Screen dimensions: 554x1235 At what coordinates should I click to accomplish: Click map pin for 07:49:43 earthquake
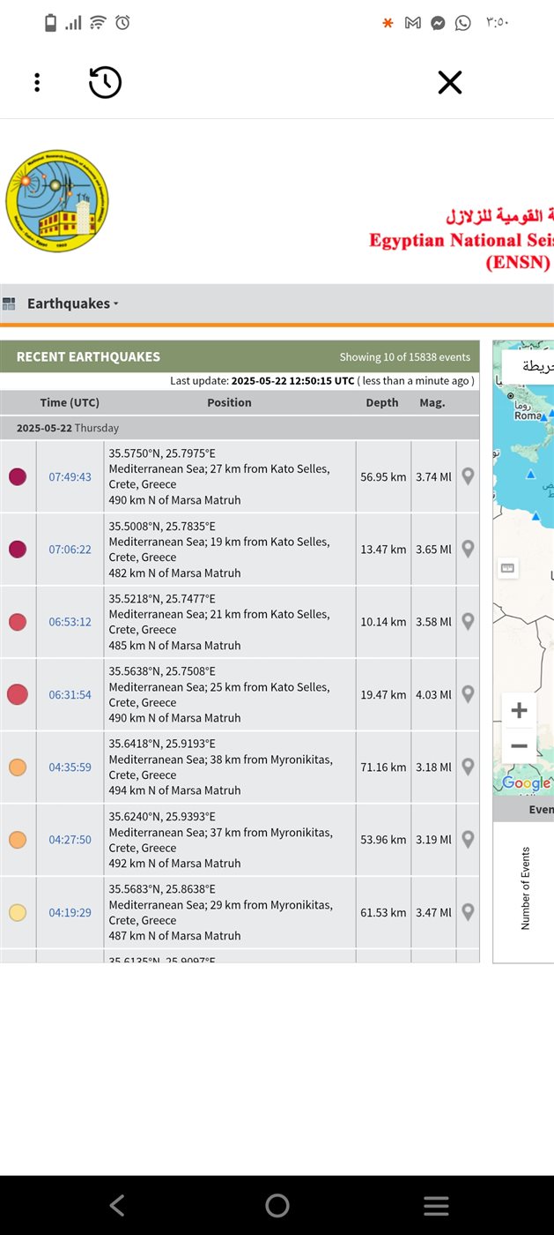468,476
